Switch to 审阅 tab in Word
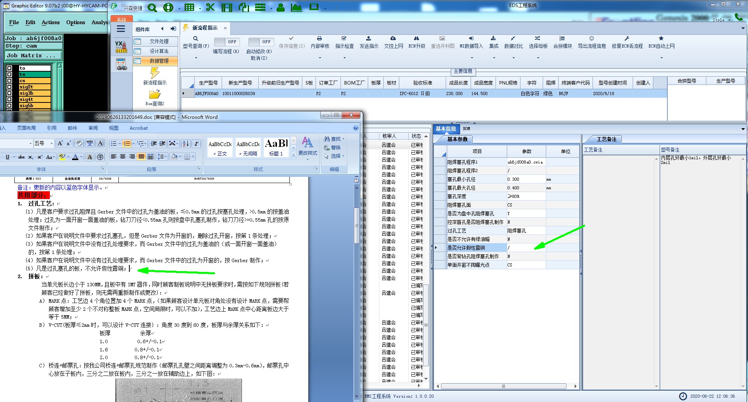Image resolution: width=748 pixels, height=402 pixels. click(x=93, y=128)
